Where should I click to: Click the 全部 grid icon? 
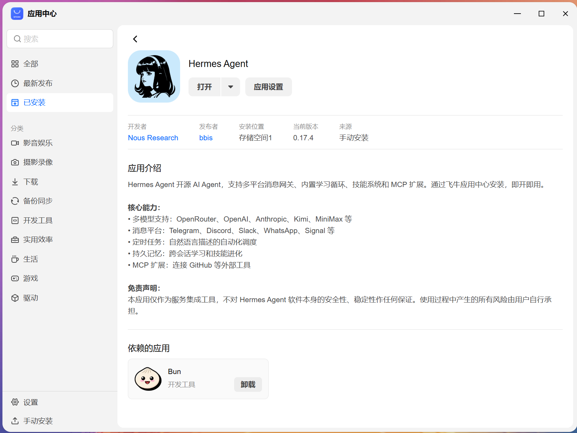15,64
